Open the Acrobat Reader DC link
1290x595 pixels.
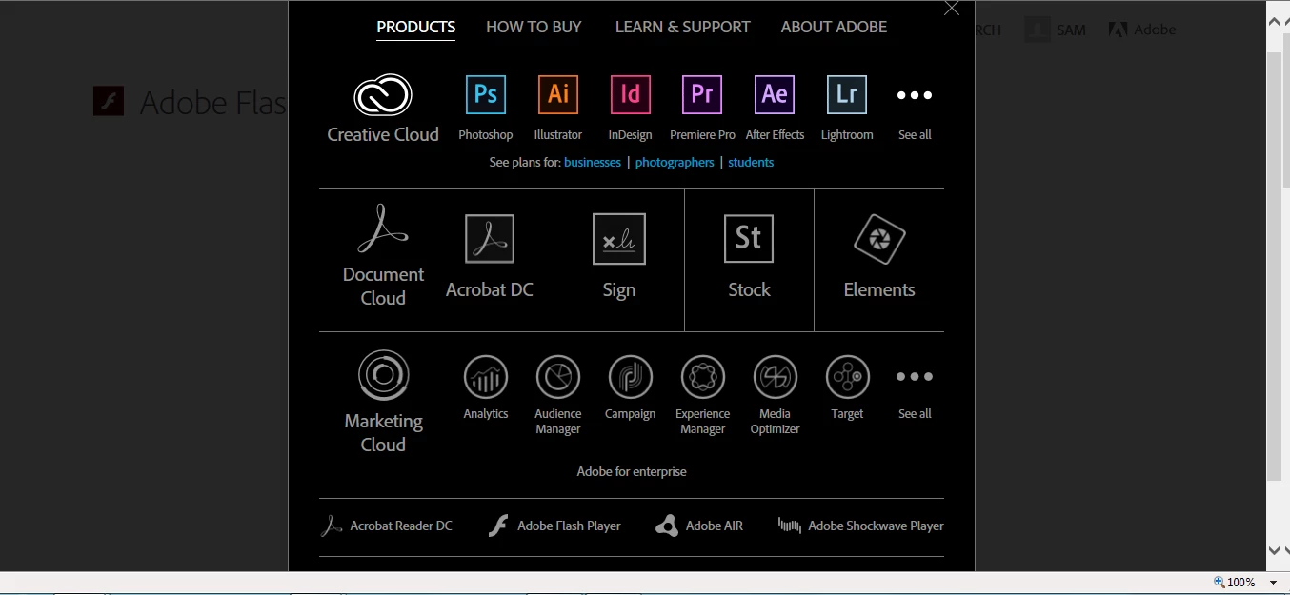387,526
